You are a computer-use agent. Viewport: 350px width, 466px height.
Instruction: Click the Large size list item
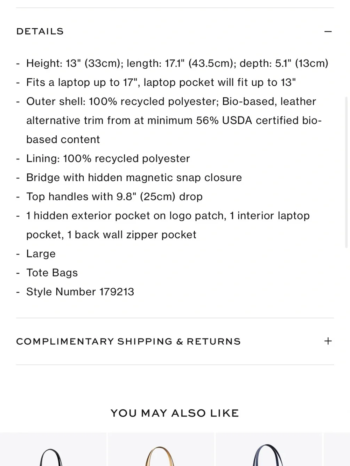pos(41,253)
